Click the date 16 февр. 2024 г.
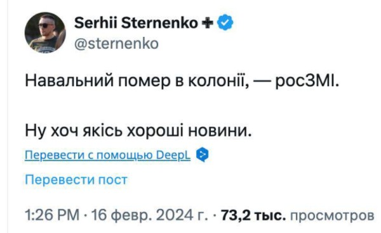This screenshot has width=381, height=233. pos(149,215)
